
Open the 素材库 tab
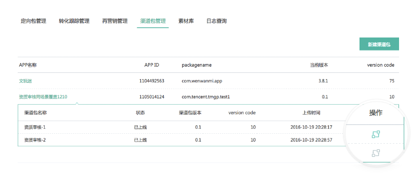click(x=186, y=21)
